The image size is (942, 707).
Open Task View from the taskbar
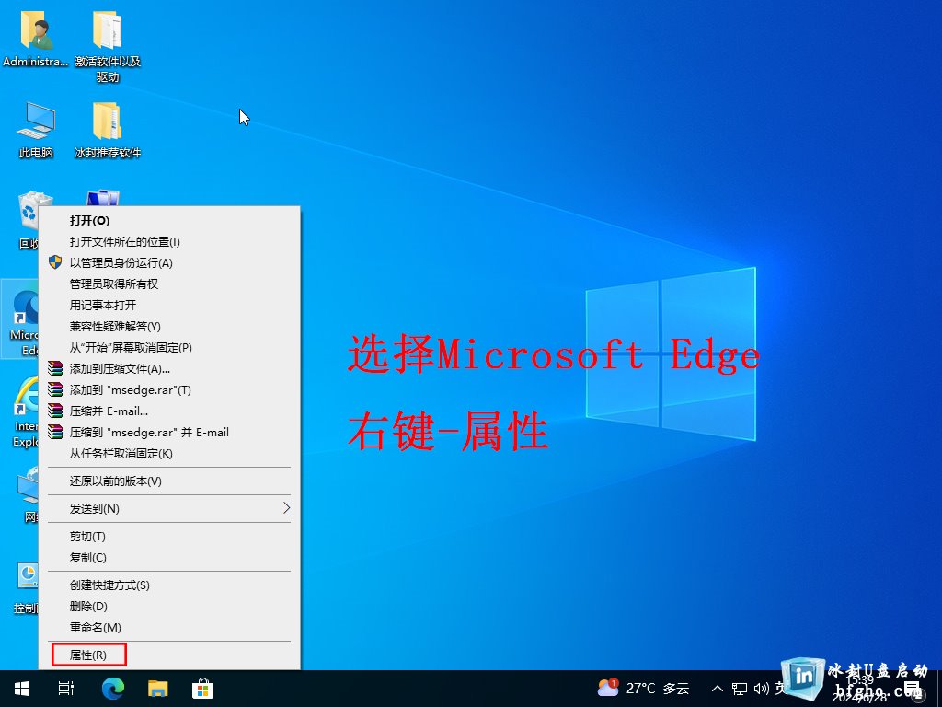[x=66, y=689]
